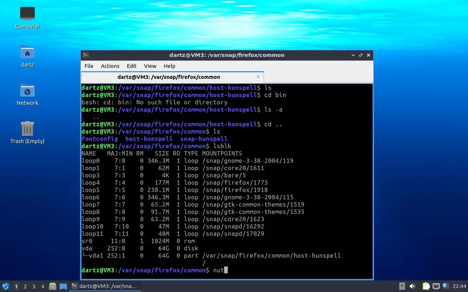
Task: Switch to workspace 3
Action: pos(34,287)
